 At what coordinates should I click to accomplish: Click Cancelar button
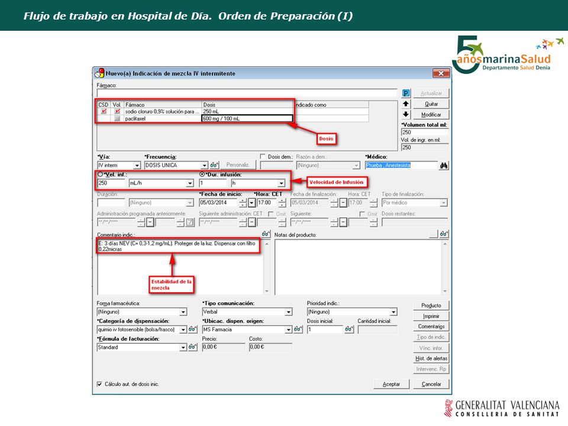click(431, 384)
